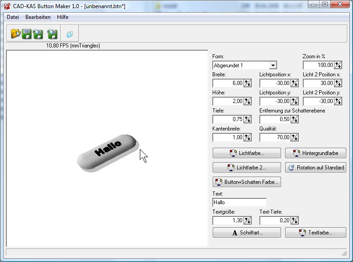
Task: Click the Textgröße spinner arrows
Action: [x=248, y=220]
